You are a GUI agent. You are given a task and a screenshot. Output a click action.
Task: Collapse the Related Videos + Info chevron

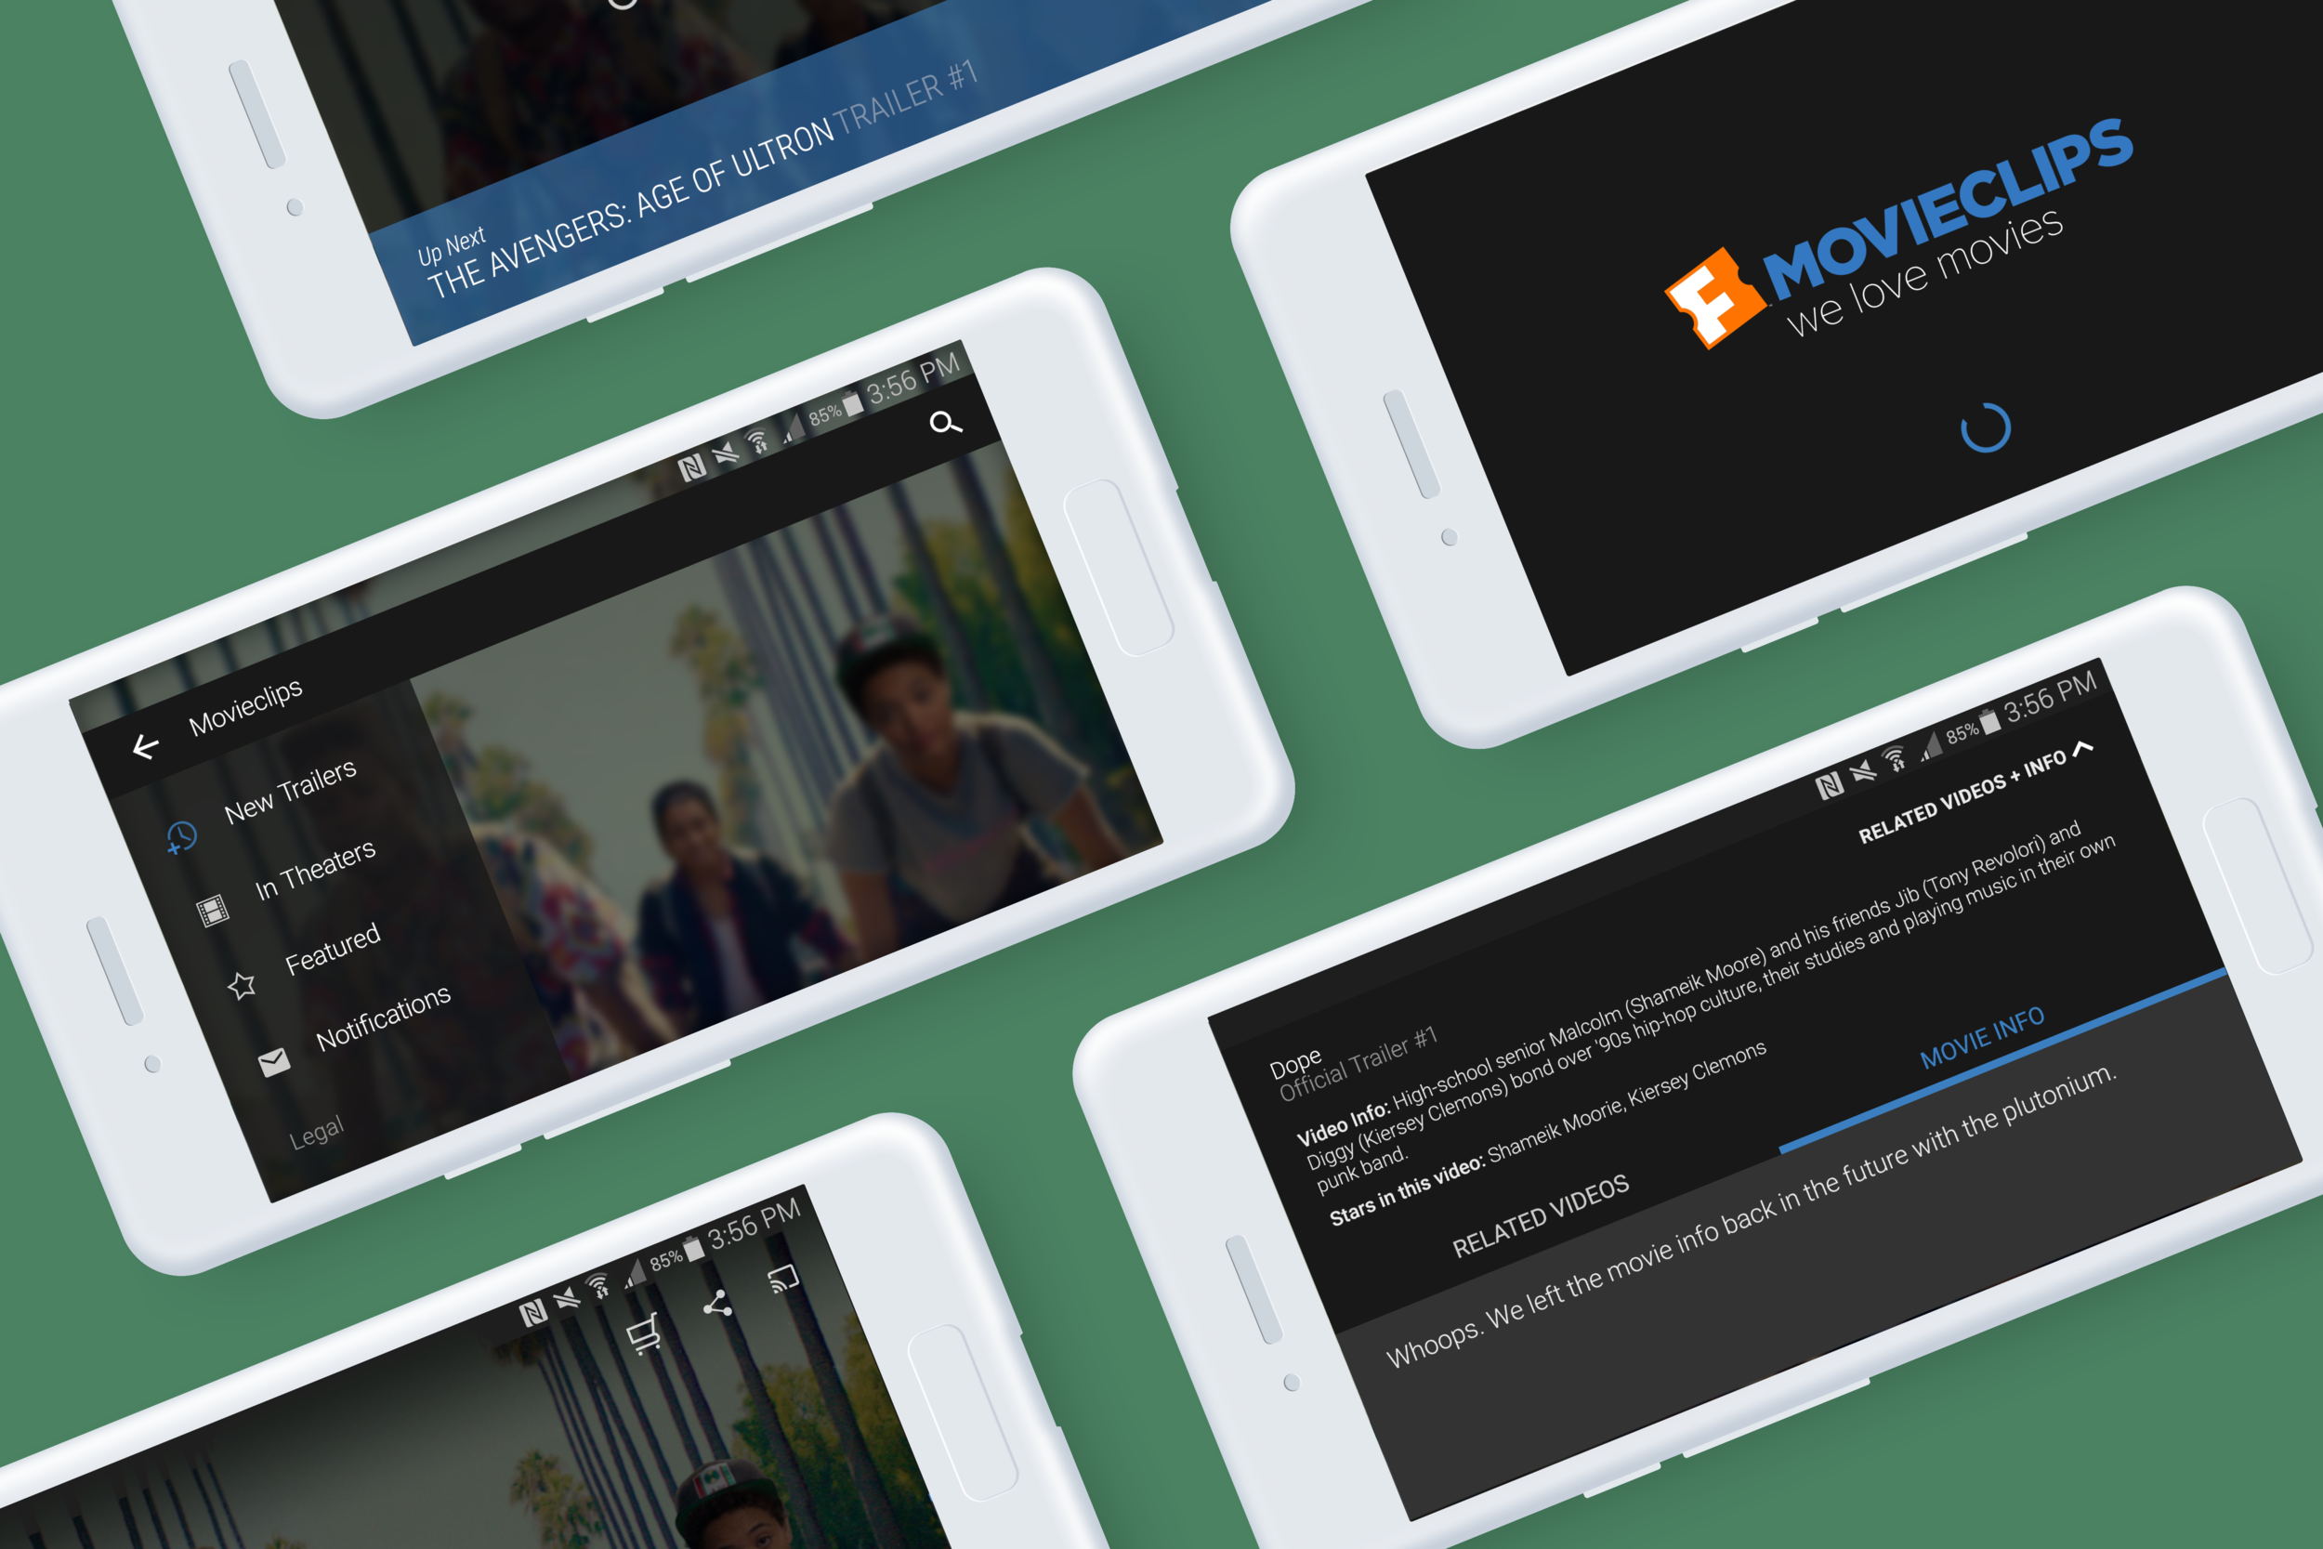point(2083,748)
